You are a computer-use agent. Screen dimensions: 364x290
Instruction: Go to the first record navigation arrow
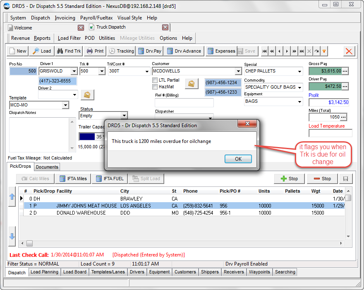(264, 51)
